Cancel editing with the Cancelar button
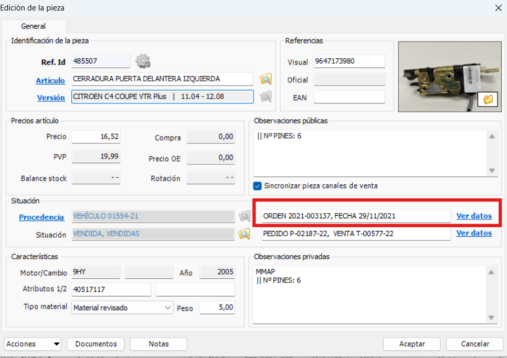507x358 pixels. (474, 344)
